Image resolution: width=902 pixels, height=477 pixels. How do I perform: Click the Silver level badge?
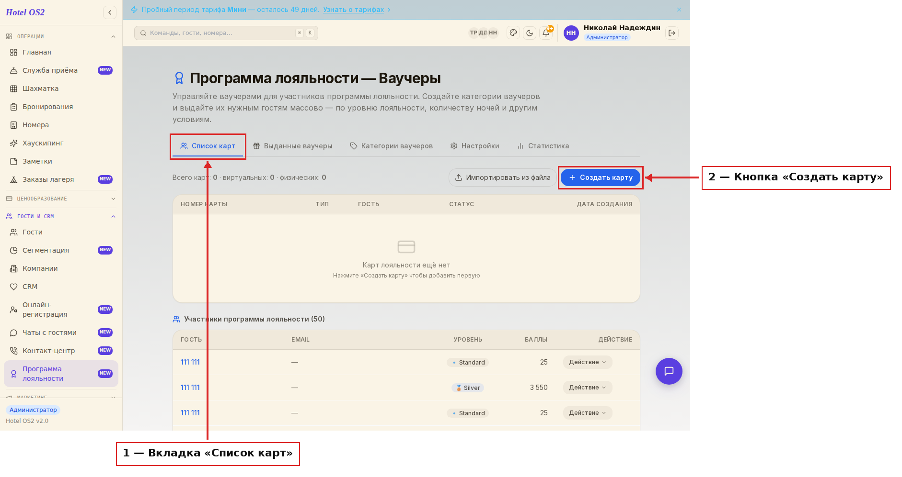[468, 388]
